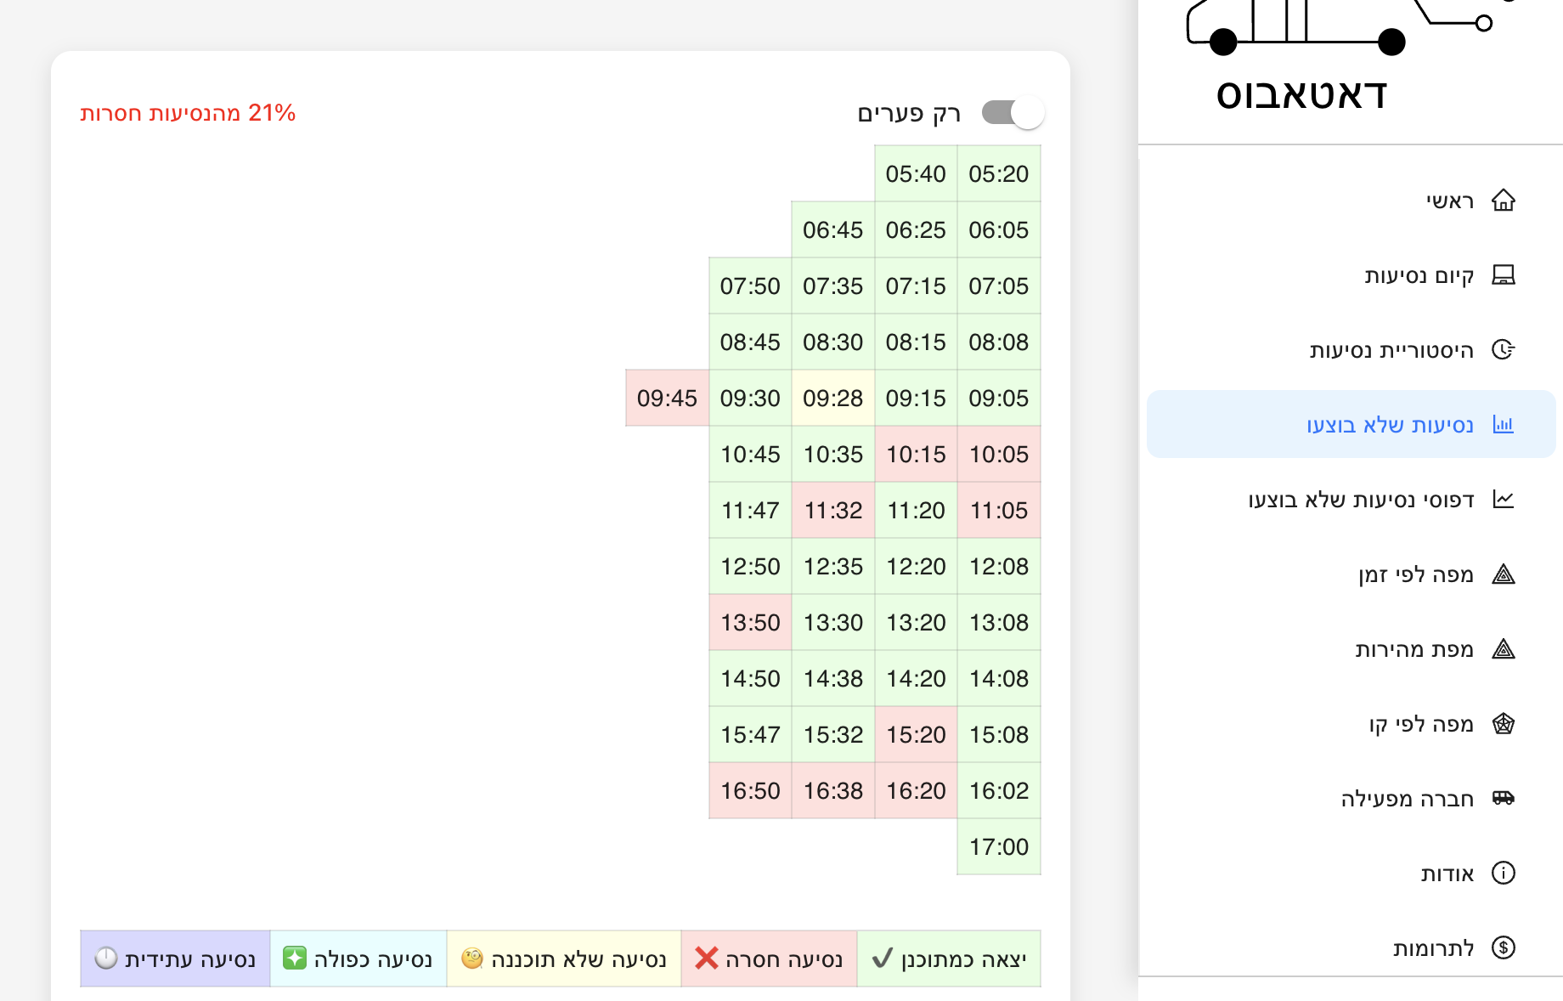Click the dollar icon beside לתרומות
The image size is (1563, 1001).
[x=1503, y=948]
